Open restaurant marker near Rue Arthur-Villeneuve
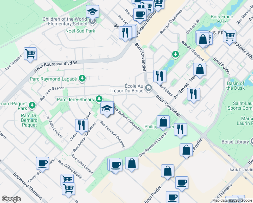 [82, 126]
